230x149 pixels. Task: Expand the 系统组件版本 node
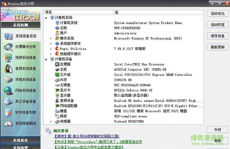(x=51, y=44)
